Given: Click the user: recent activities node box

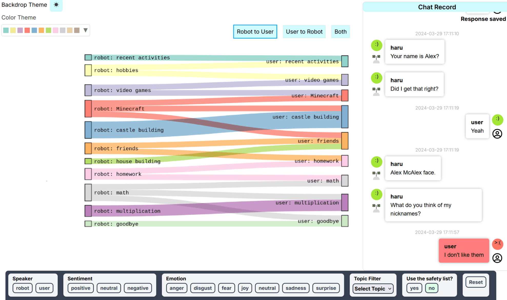Looking at the screenshot, I should (x=345, y=61).
